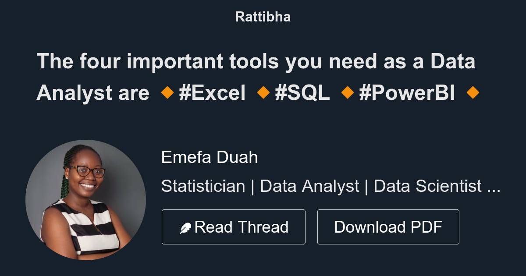The width and height of the screenshot is (526, 276).
Task: Click the orange diamond before #Excel
Action: (167, 92)
